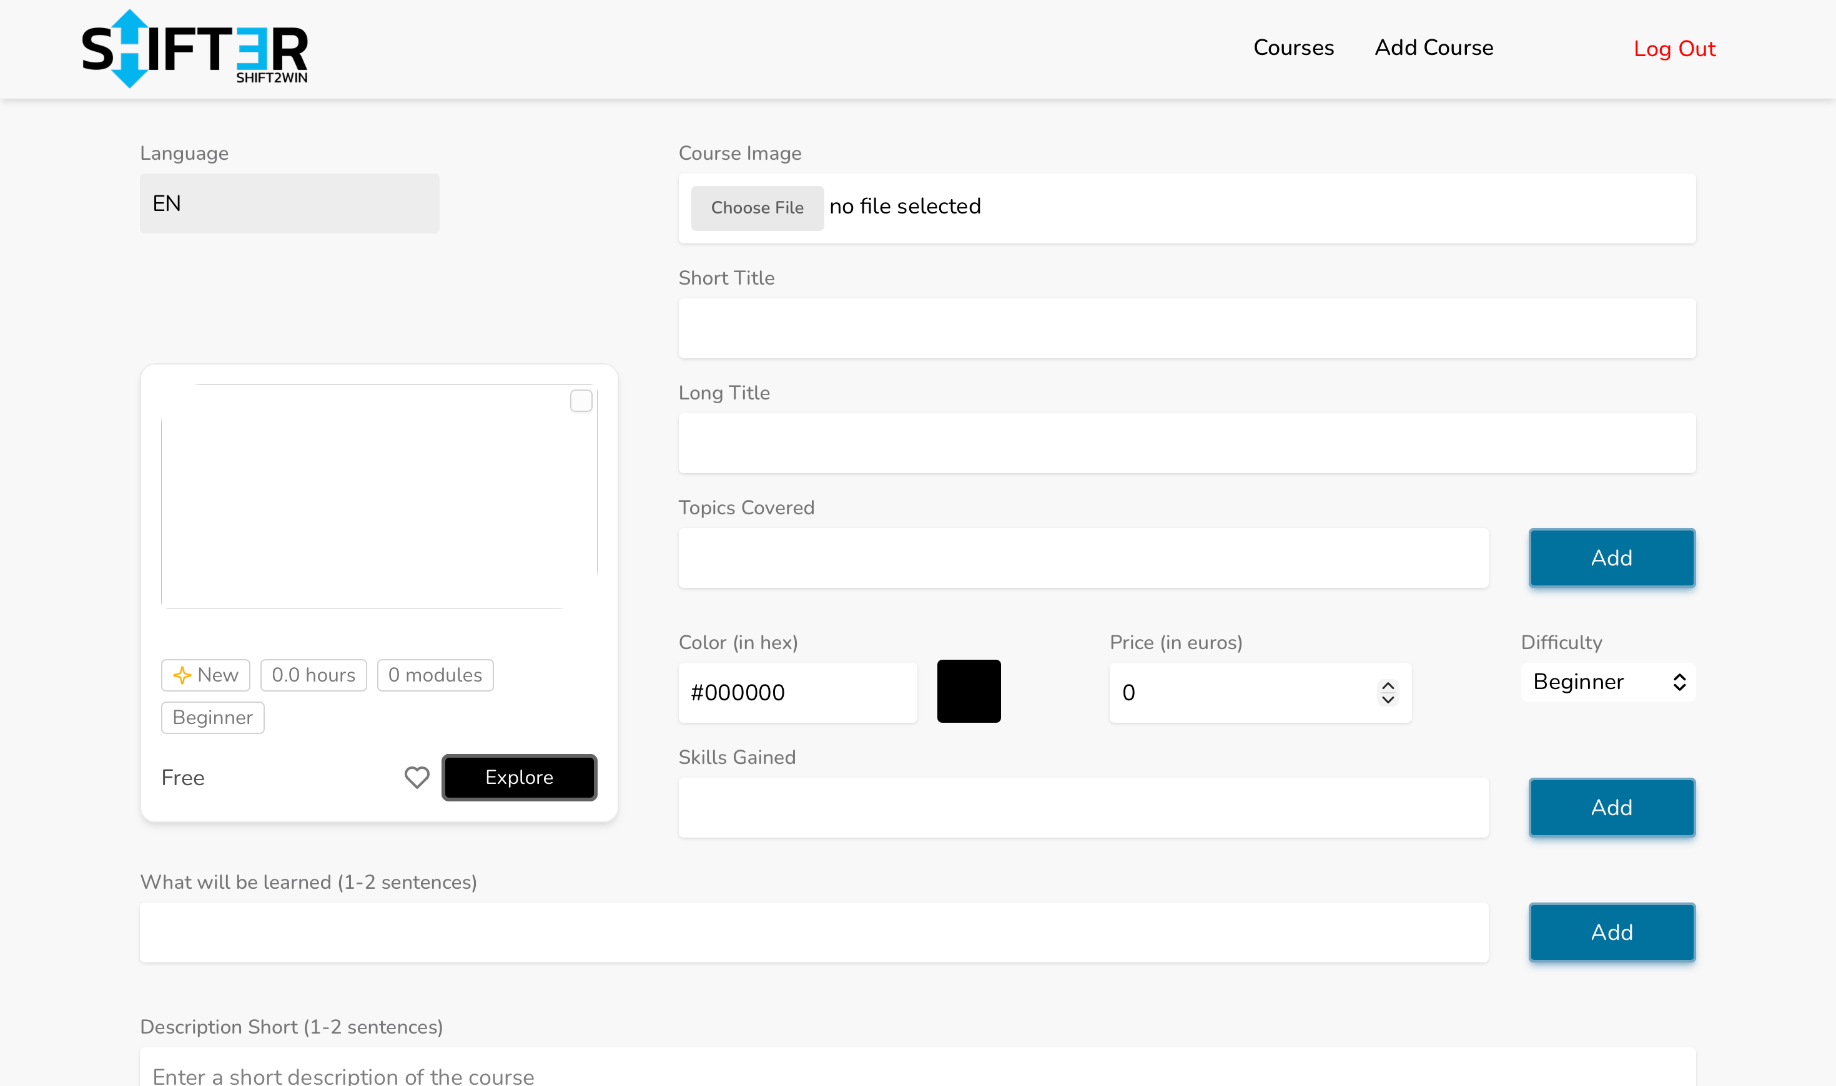Image resolution: width=1836 pixels, height=1086 pixels.
Task: Click the Shifter logo
Action: 195,49
